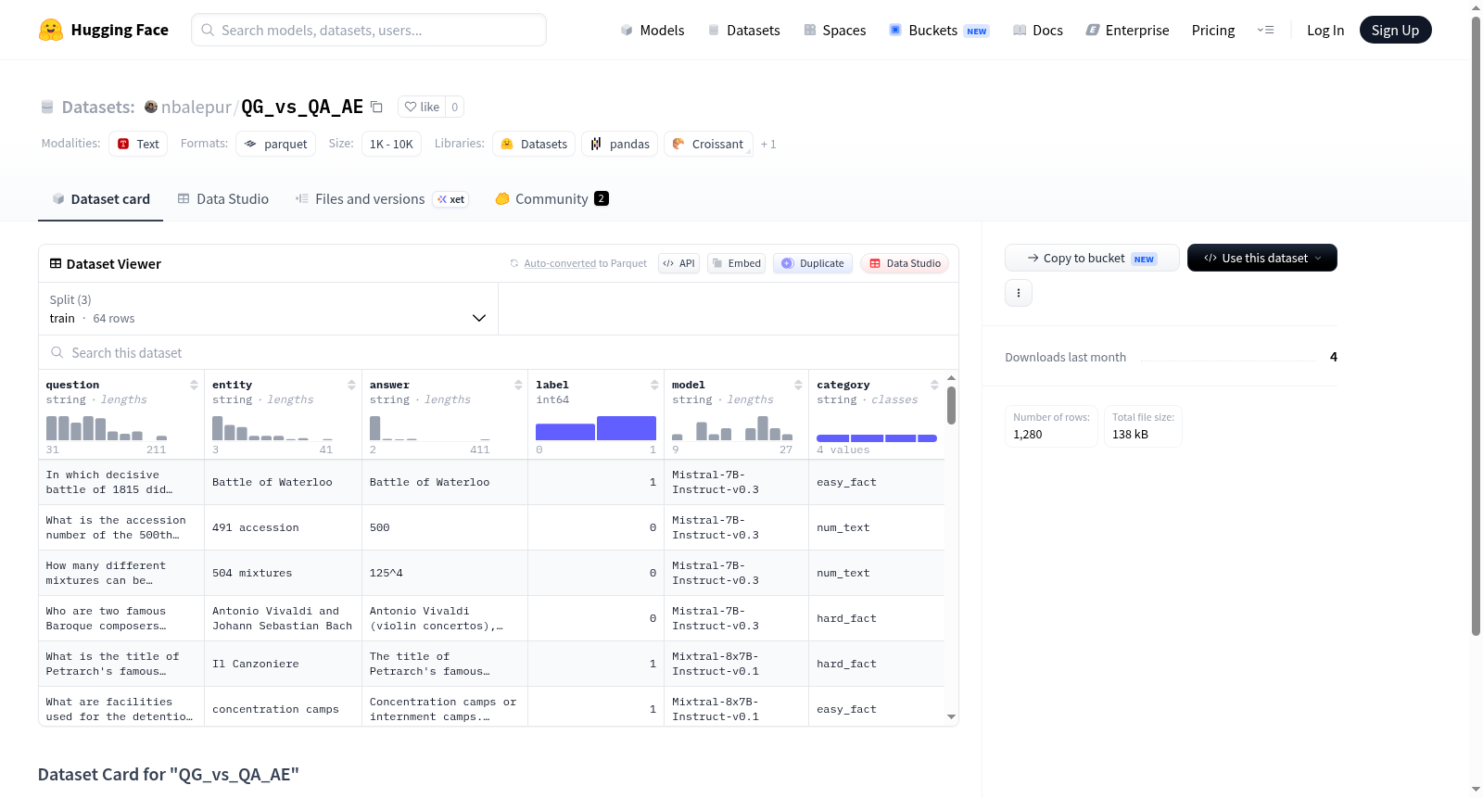Expand the Use this dataset dropdown
1483x798 pixels.
[1262, 258]
